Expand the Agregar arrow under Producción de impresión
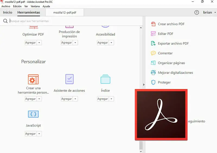The image size is (217, 153). tap(75, 43)
